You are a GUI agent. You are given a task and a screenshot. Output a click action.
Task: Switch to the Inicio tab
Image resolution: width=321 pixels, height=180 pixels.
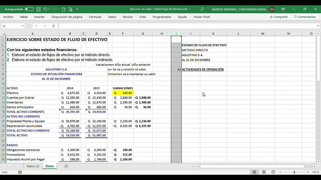pyautogui.click(x=24, y=17)
